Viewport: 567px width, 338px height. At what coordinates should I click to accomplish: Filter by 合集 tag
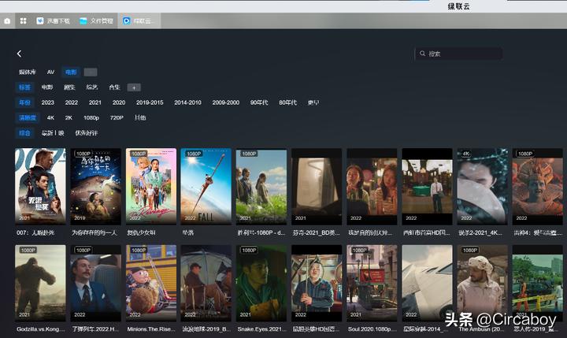click(114, 87)
